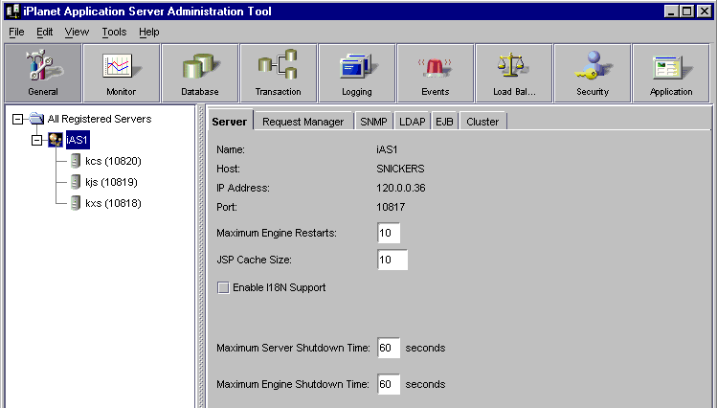Select kxs (10818) in the tree
717x408 pixels.
[113, 203]
